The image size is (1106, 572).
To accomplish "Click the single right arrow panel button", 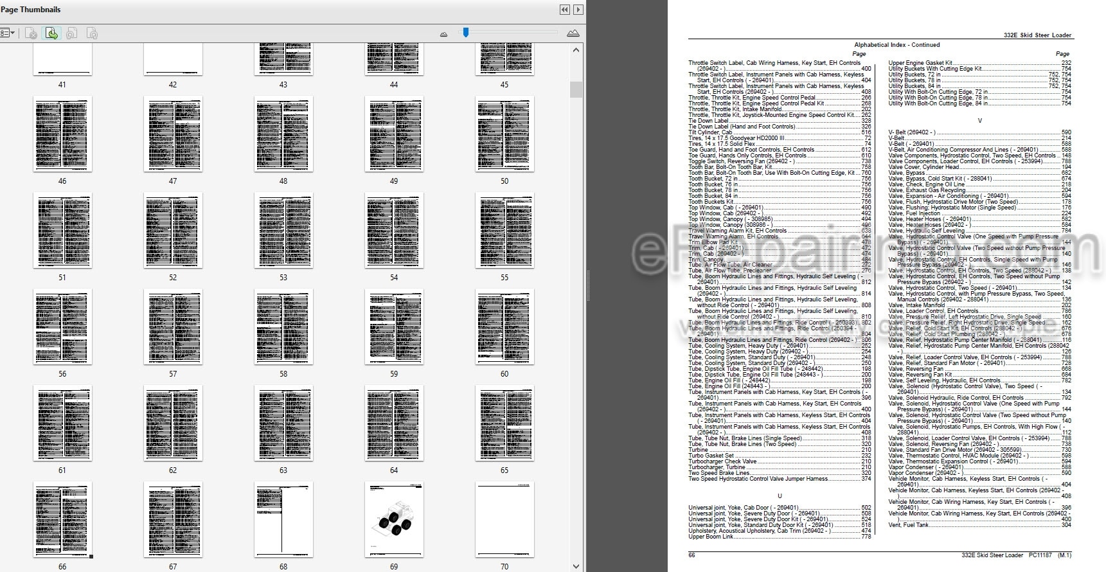I will [578, 10].
